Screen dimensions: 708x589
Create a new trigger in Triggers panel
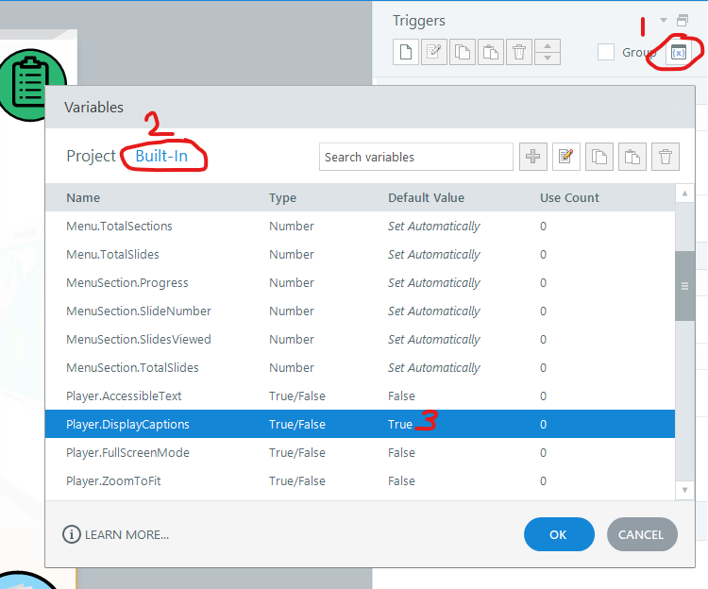pyautogui.click(x=405, y=53)
